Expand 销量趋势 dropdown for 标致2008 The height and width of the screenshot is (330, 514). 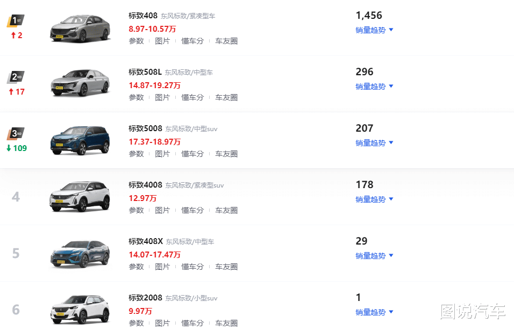(x=374, y=312)
